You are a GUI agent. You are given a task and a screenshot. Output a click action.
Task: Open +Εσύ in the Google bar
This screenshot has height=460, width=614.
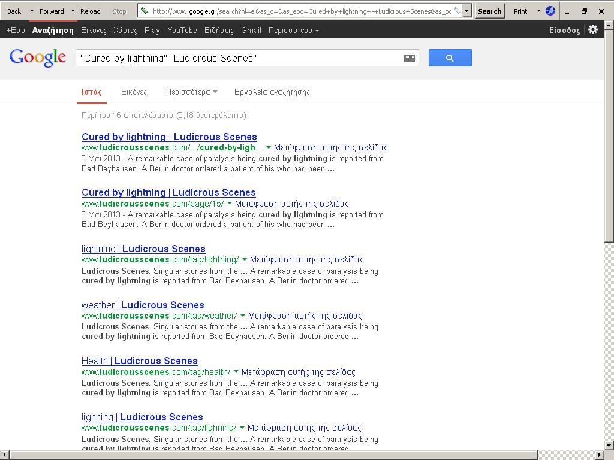click(x=16, y=30)
